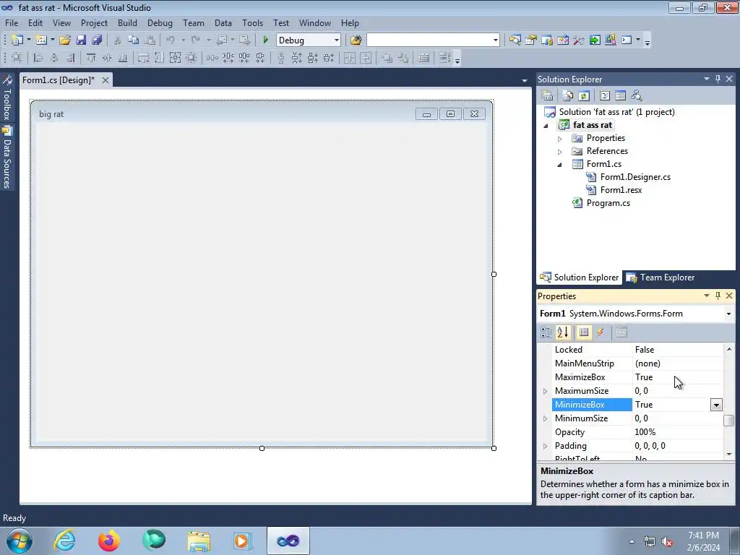Open the Windows Start menu
This screenshot has width=740, height=555.
pyautogui.click(x=20, y=541)
